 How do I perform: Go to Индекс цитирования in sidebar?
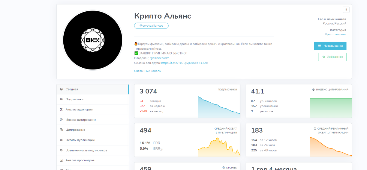click(92, 120)
